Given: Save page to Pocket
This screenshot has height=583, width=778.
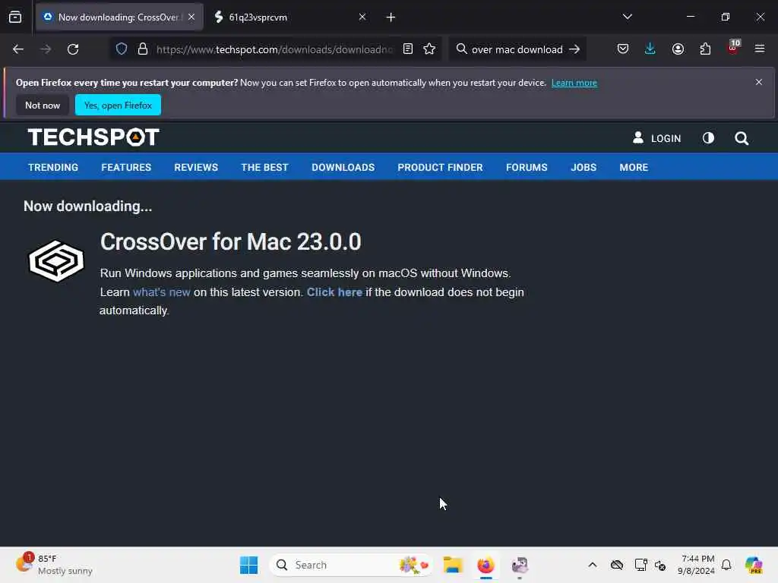Looking at the screenshot, I should pos(623,49).
